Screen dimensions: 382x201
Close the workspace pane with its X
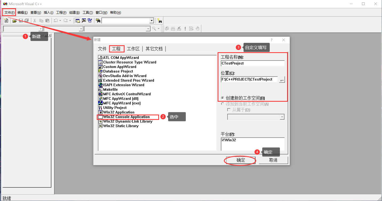coord(50,35)
